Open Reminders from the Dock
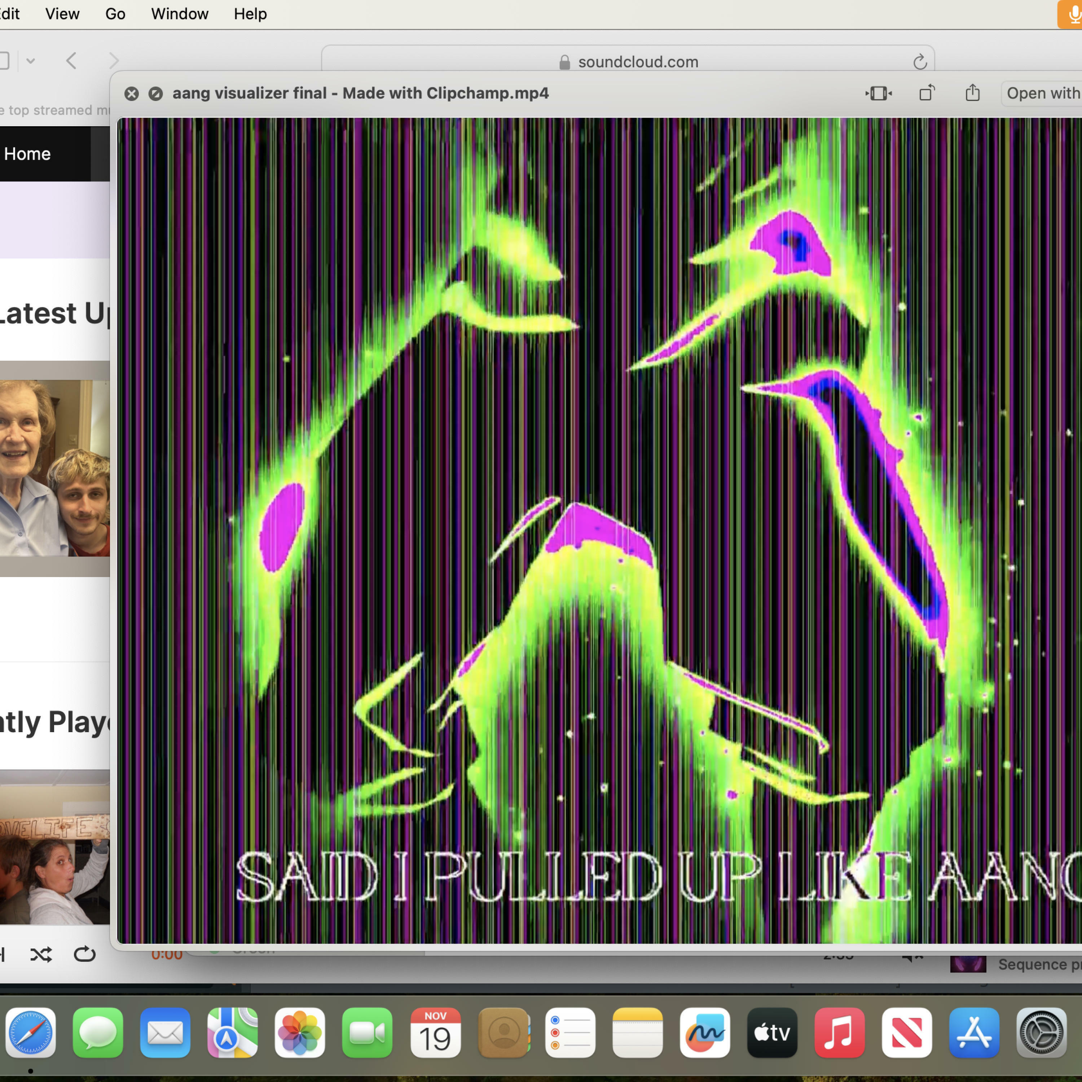 tap(570, 1033)
